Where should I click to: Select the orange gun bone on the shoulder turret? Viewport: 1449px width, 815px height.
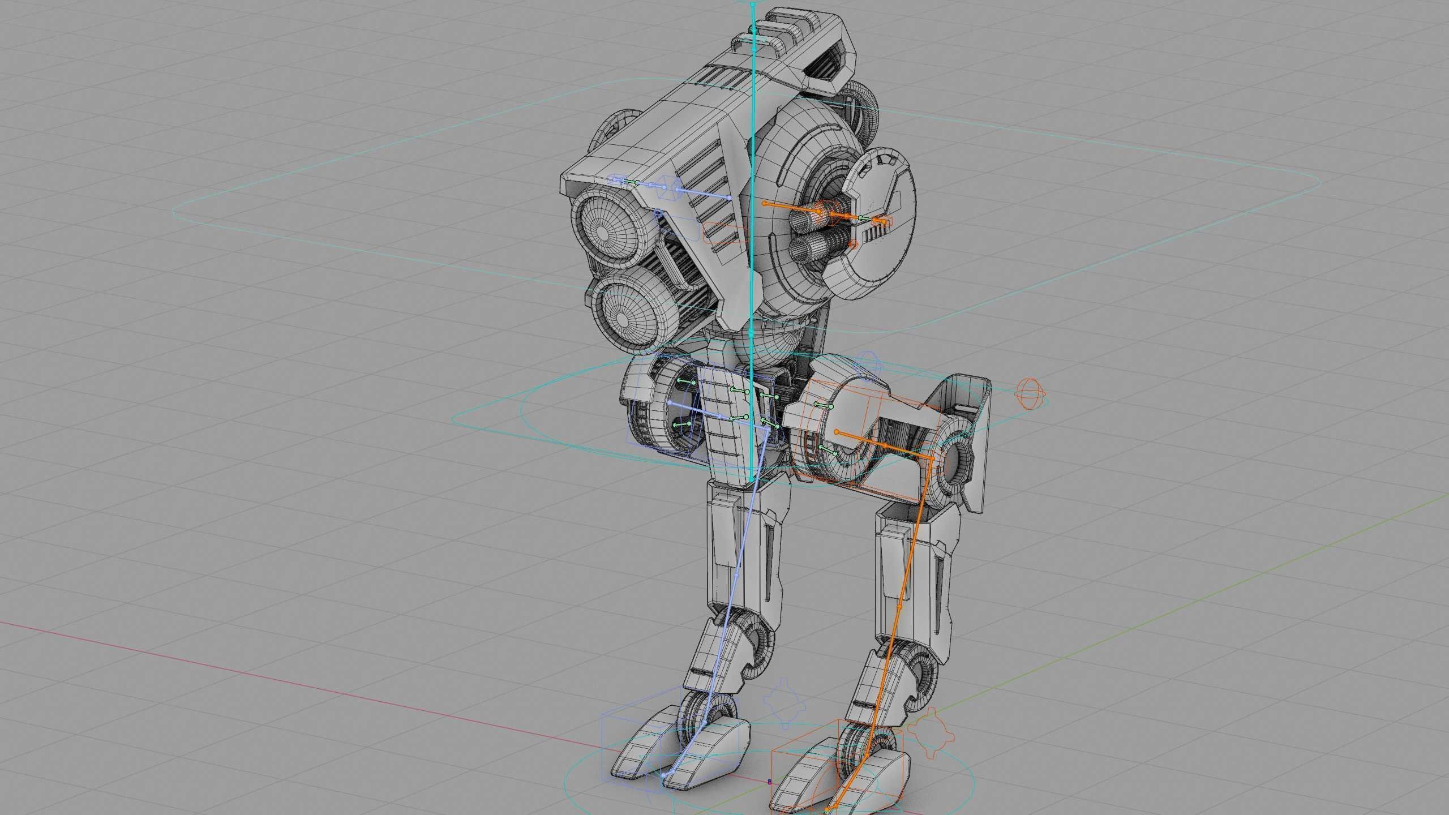tap(792, 207)
